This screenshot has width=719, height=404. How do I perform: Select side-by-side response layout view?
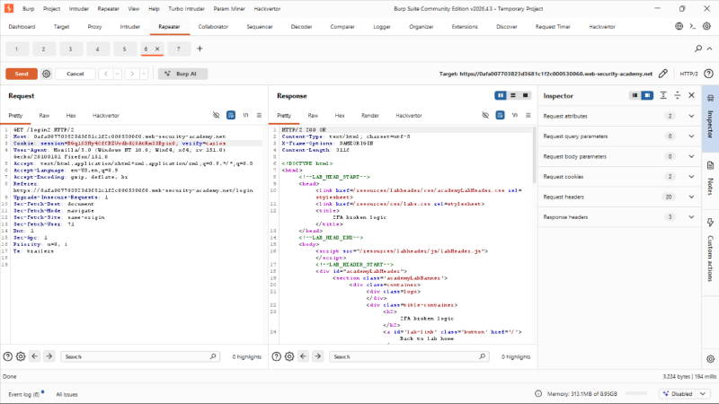coord(501,95)
